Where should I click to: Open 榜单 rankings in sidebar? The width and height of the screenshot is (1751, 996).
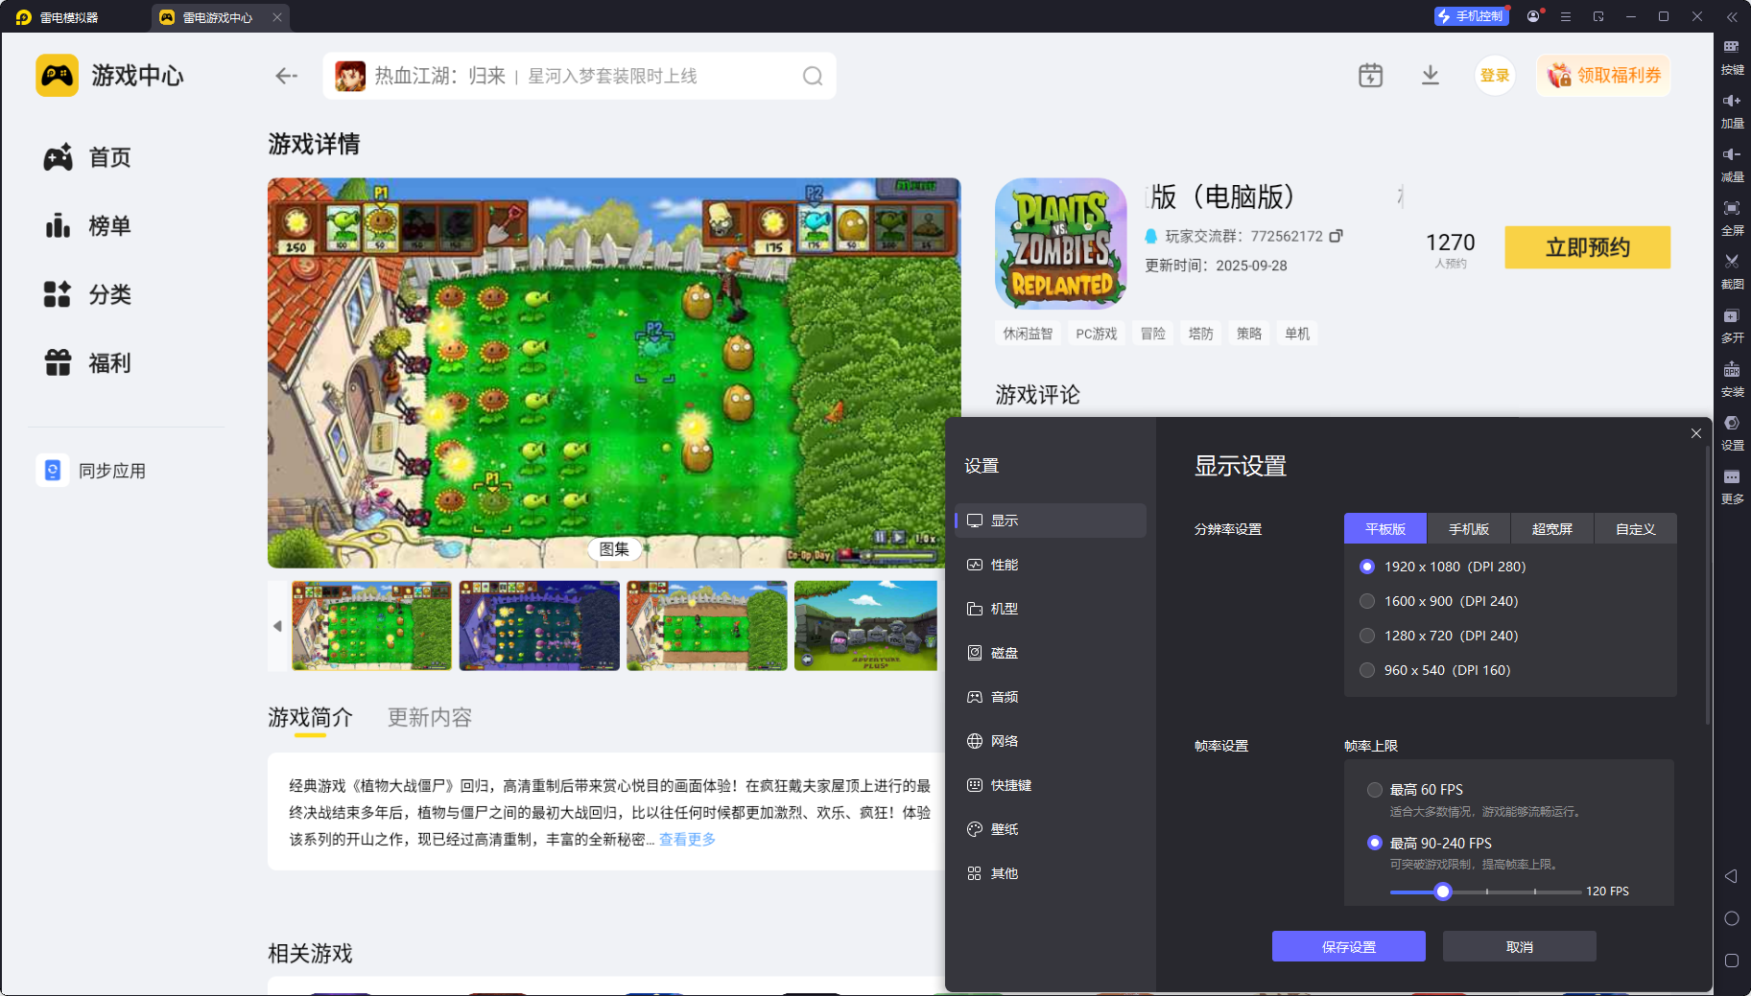(x=88, y=226)
